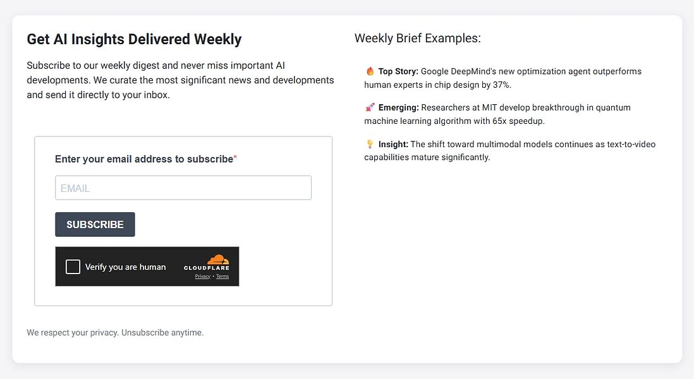Check the Verify you are human box
The width and height of the screenshot is (694, 379).
pyautogui.click(x=73, y=266)
